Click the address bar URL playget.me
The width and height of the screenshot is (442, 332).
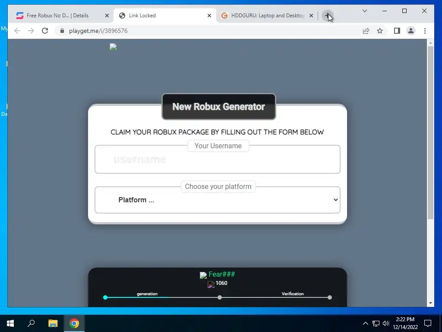tap(98, 31)
